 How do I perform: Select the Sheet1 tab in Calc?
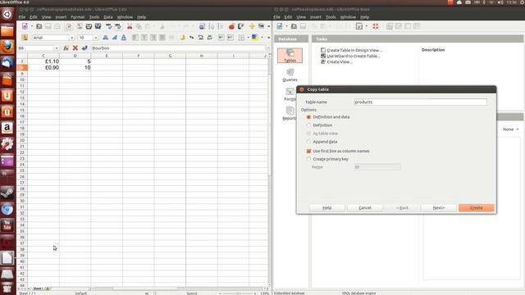pyautogui.click(x=38, y=288)
